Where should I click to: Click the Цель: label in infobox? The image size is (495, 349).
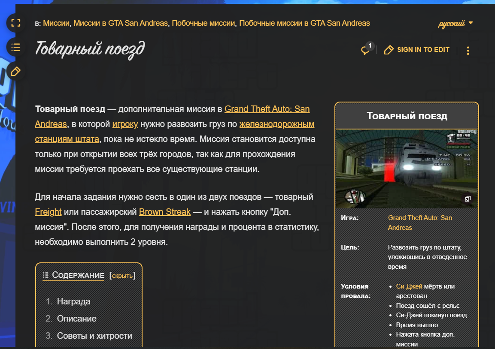(350, 247)
